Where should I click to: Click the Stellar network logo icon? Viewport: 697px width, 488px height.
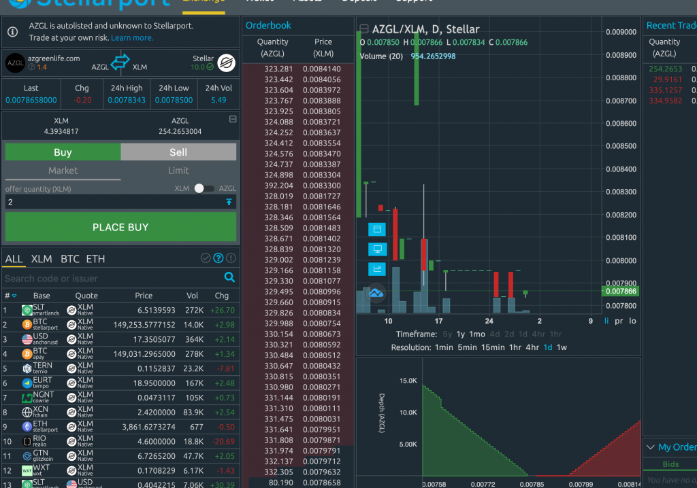[x=226, y=63]
